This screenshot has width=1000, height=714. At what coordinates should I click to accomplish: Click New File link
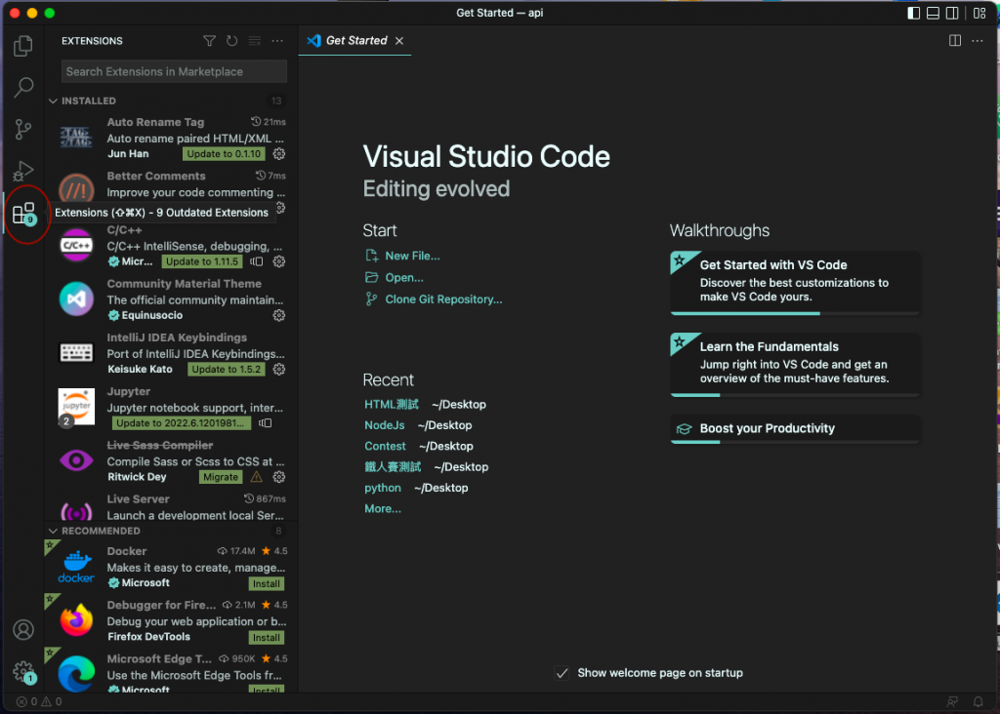412,257
